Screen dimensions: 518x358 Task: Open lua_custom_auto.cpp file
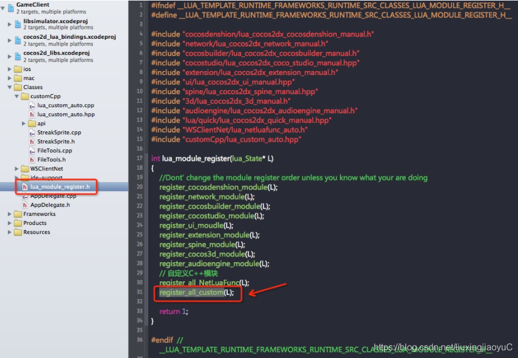point(66,105)
